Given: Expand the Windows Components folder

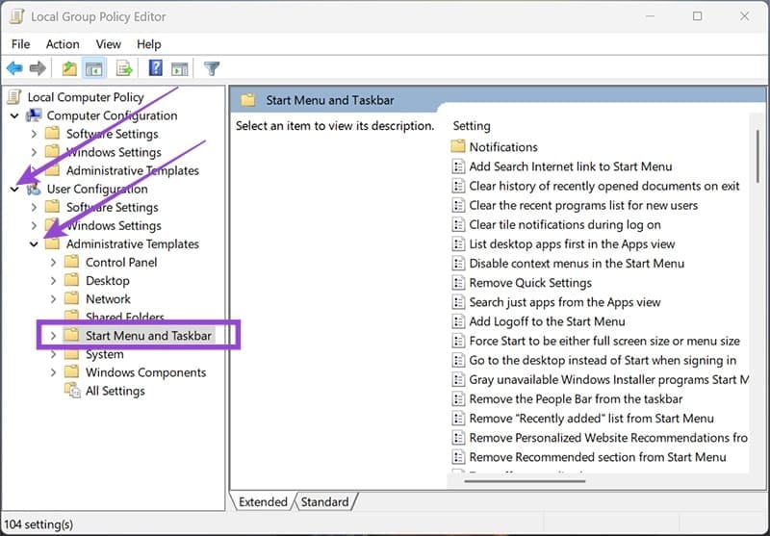Looking at the screenshot, I should pyautogui.click(x=53, y=372).
